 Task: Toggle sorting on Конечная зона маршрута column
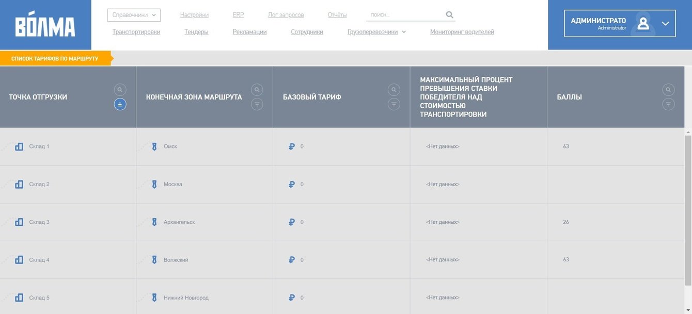[257, 104]
